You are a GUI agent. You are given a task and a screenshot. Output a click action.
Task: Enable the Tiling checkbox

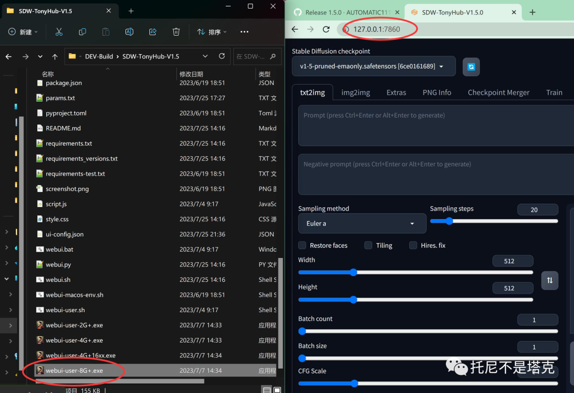coord(368,245)
